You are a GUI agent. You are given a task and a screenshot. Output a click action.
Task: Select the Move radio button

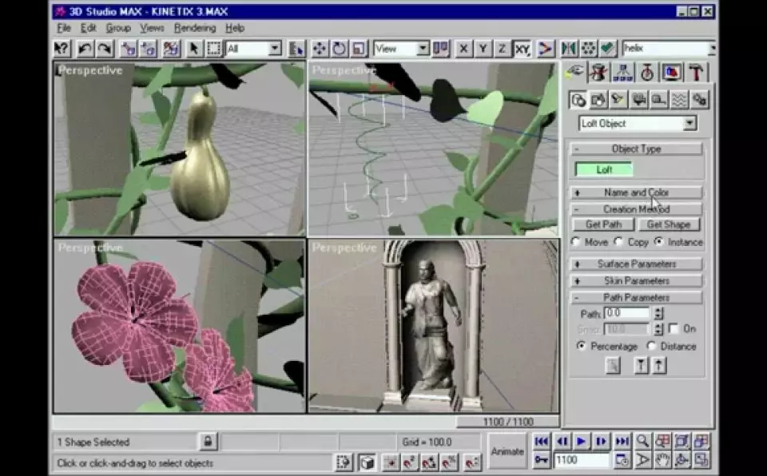575,242
